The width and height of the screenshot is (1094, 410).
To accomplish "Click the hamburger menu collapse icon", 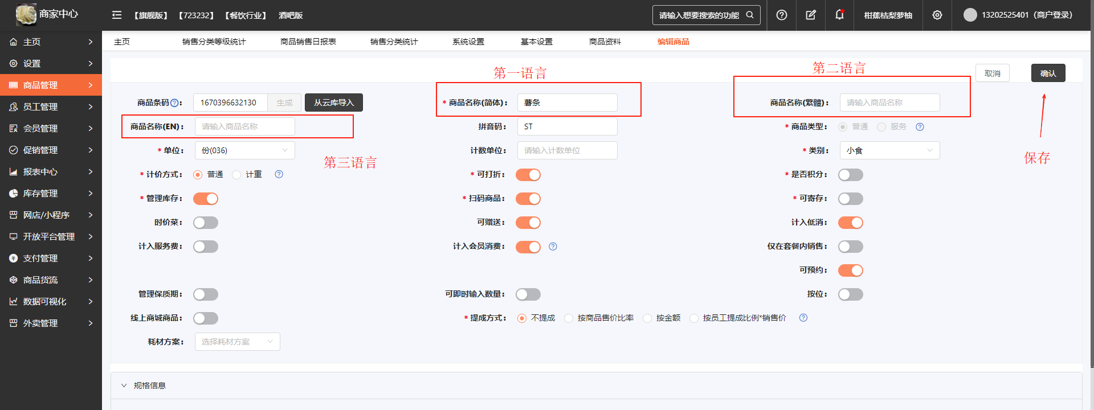I will (117, 15).
